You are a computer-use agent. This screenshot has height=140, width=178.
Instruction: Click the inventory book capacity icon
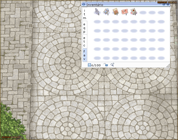tap(89, 65)
